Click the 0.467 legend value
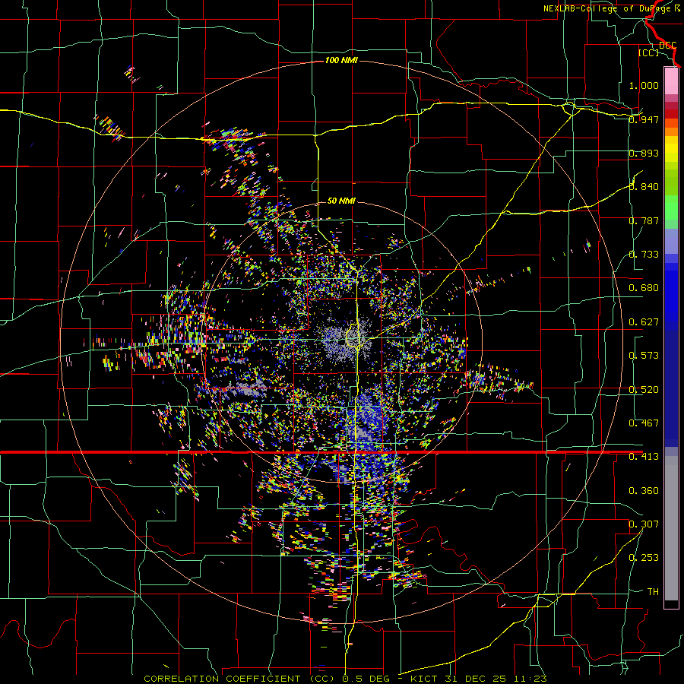The image size is (684, 684). [644, 423]
